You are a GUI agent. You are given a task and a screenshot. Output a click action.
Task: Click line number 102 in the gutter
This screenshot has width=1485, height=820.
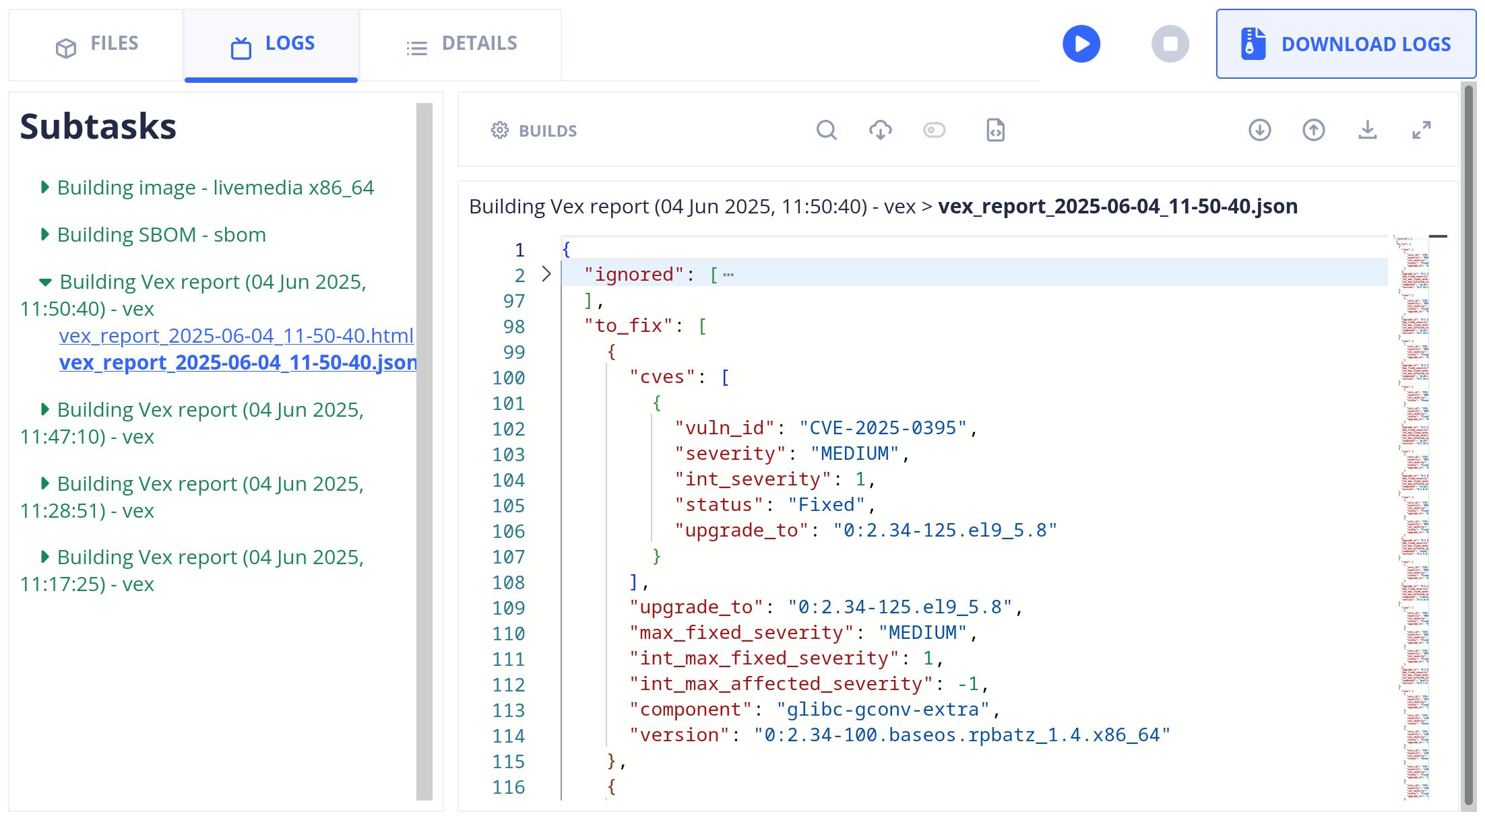click(508, 428)
